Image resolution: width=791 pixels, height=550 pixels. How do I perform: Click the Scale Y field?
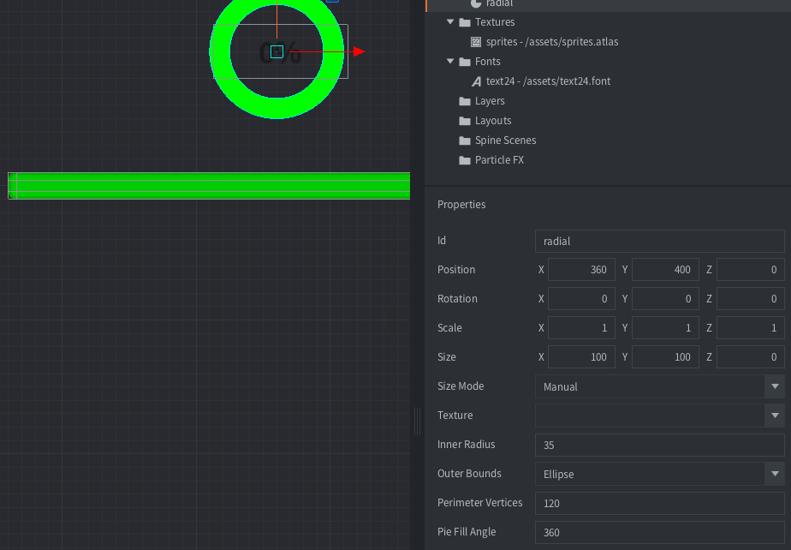(x=665, y=328)
